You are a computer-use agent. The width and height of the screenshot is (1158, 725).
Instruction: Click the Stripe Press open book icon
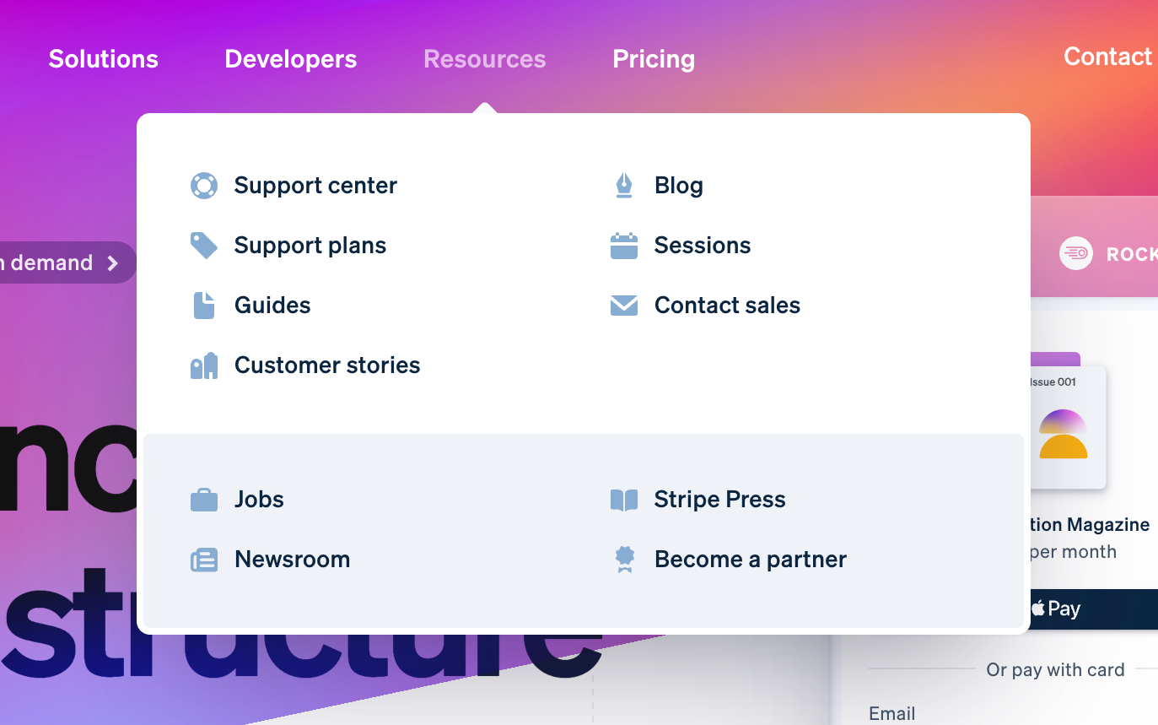pyautogui.click(x=624, y=499)
